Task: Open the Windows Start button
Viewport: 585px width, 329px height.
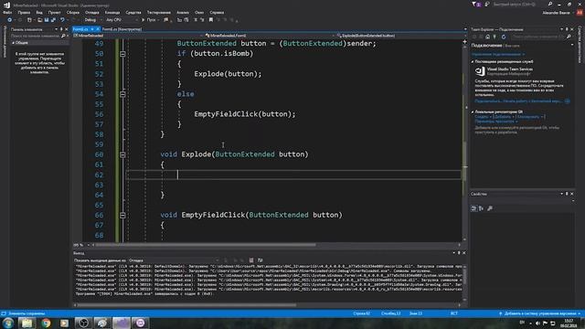Action: coord(8,323)
